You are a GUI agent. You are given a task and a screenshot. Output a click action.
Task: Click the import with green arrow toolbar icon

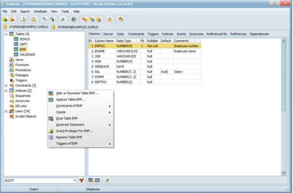[52, 19]
